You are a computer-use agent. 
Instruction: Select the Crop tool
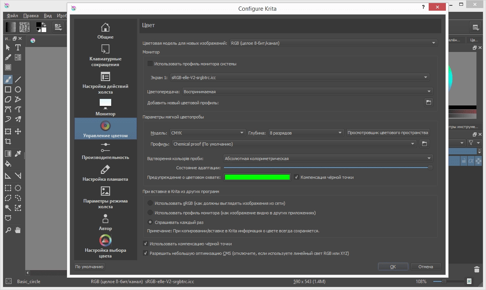point(8,142)
